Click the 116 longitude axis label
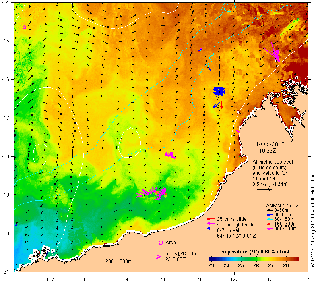The height and width of the screenshot is (282, 318). point(14,279)
